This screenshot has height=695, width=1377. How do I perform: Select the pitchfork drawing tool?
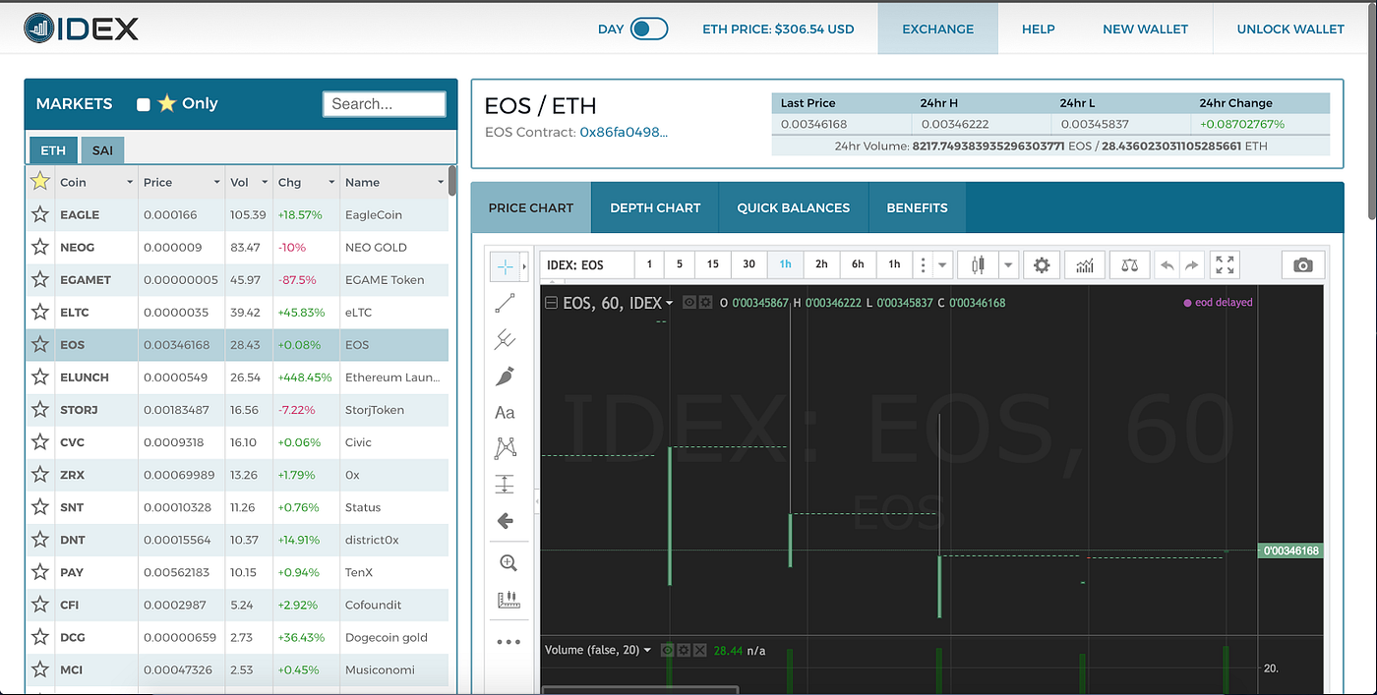[505, 340]
